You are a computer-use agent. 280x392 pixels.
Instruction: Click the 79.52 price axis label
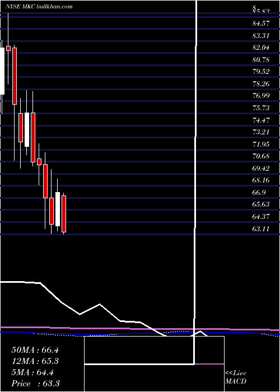pos(261,72)
